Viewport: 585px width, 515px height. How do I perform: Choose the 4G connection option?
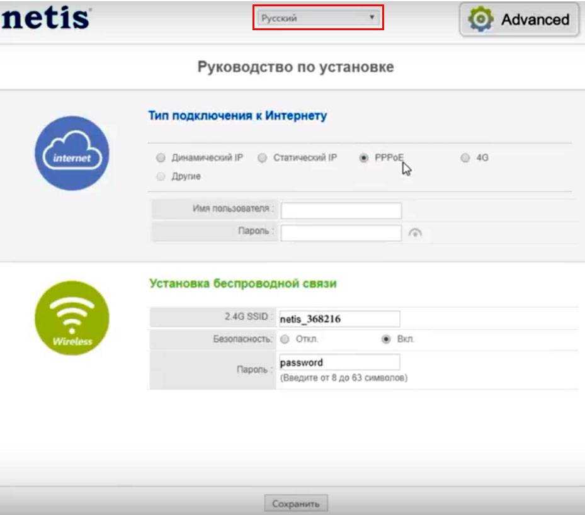465,158
